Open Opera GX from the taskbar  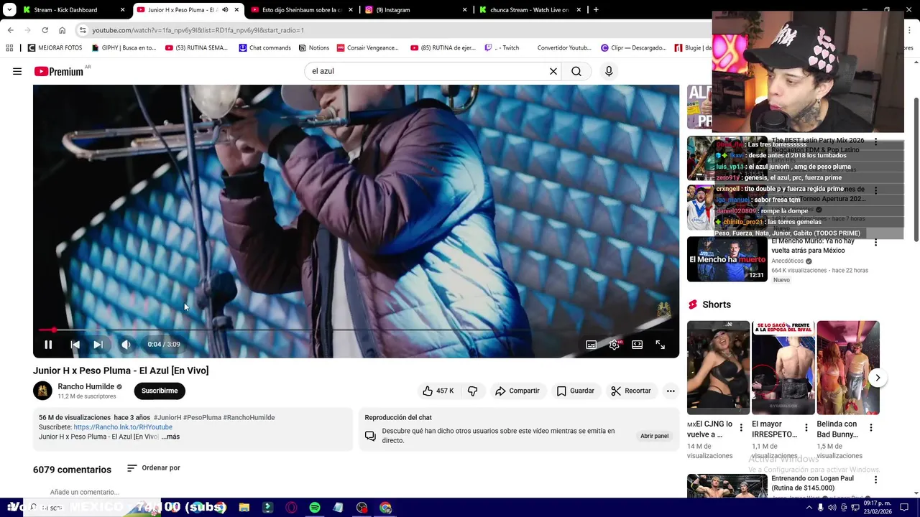coord(291,508)
